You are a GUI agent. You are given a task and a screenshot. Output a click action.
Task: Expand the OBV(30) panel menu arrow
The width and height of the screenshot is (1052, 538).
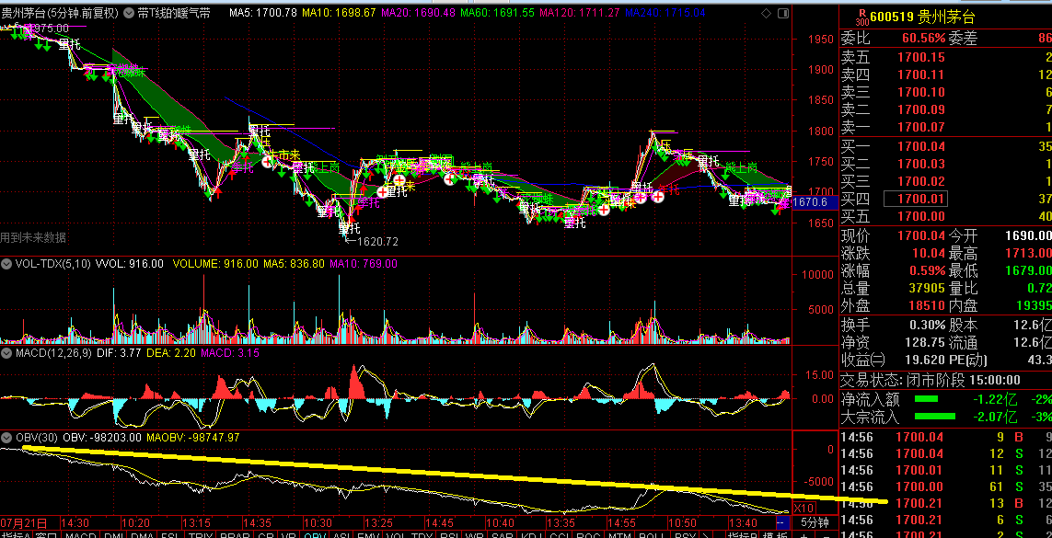point(6,438)
